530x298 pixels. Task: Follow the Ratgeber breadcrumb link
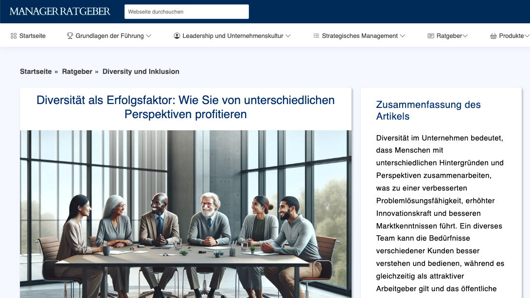tap(77, 71)
